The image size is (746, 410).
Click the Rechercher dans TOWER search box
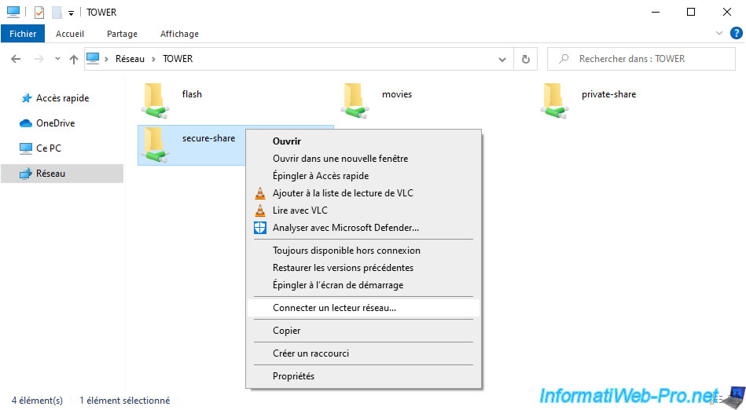pos(641,59)
